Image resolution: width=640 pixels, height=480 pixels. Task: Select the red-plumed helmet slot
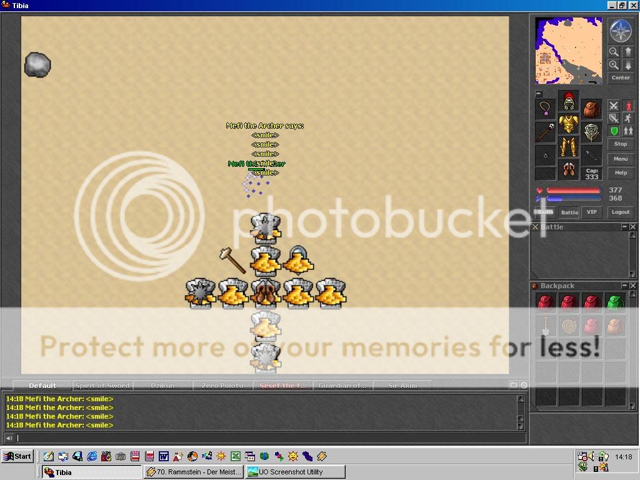tap(569, 101)
